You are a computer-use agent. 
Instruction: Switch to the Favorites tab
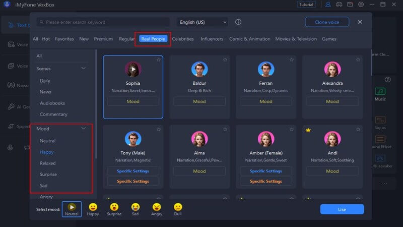pyautogui.click(x=64, y=39)
